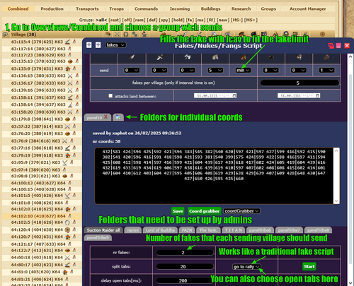Enable attacks land between checkbox
Screen dimensions: 354x286
[x=110, y=96]
